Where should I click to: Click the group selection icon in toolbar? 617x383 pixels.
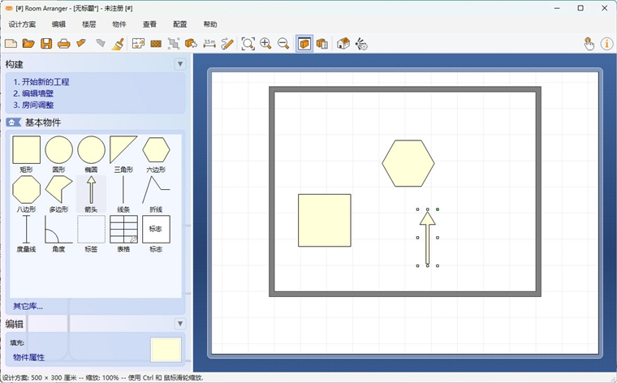(174, 43)
